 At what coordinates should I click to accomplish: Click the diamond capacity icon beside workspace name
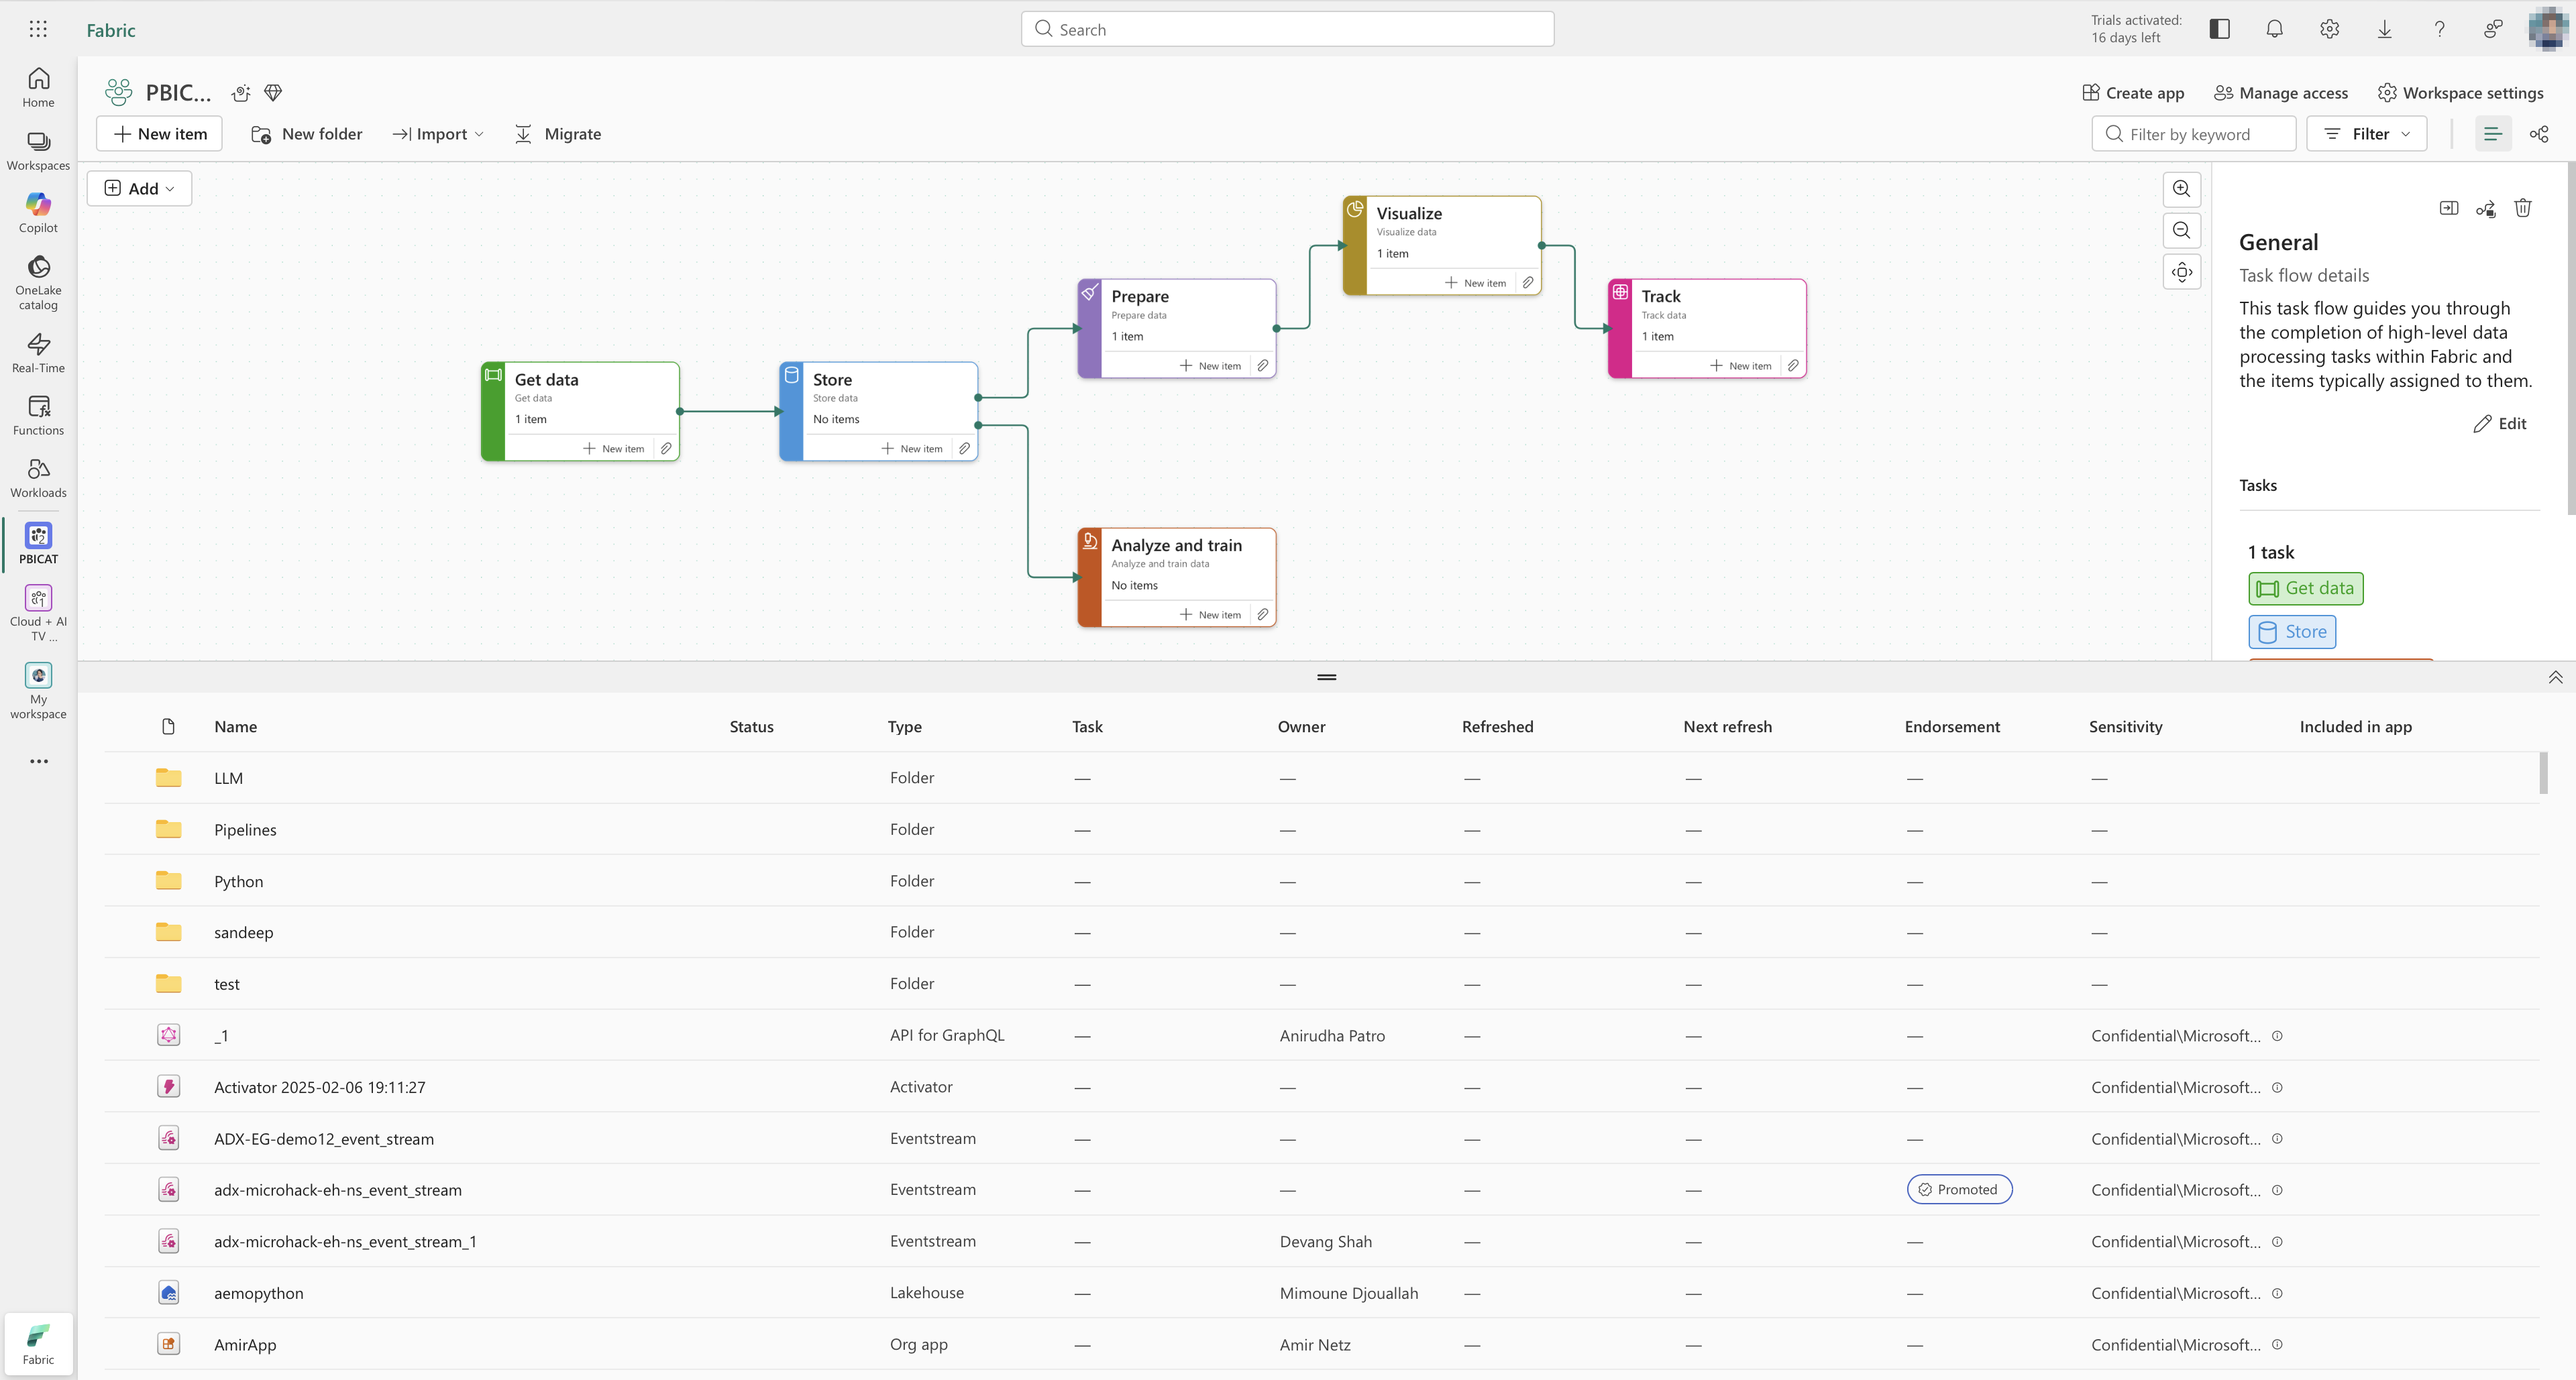pyautogui.click(x=273, y=93)
